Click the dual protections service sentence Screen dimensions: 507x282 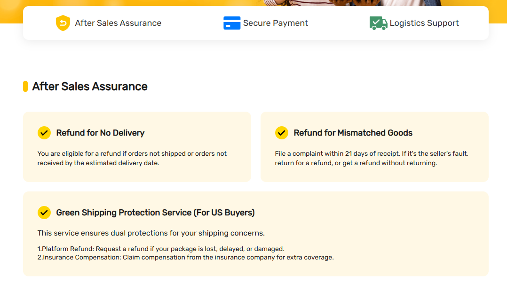tap(151, 233)
